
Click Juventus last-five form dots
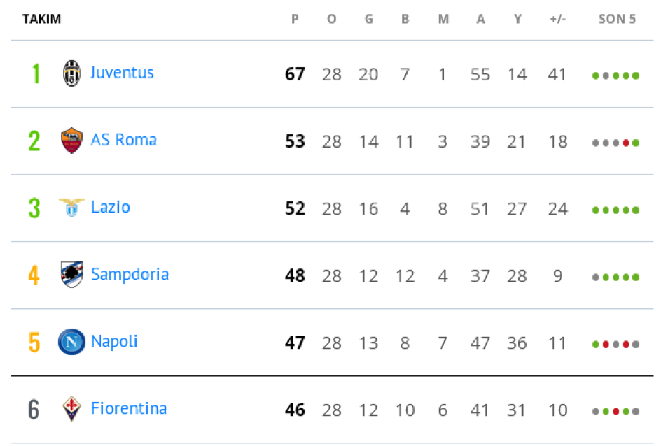(x=616, y=75)
